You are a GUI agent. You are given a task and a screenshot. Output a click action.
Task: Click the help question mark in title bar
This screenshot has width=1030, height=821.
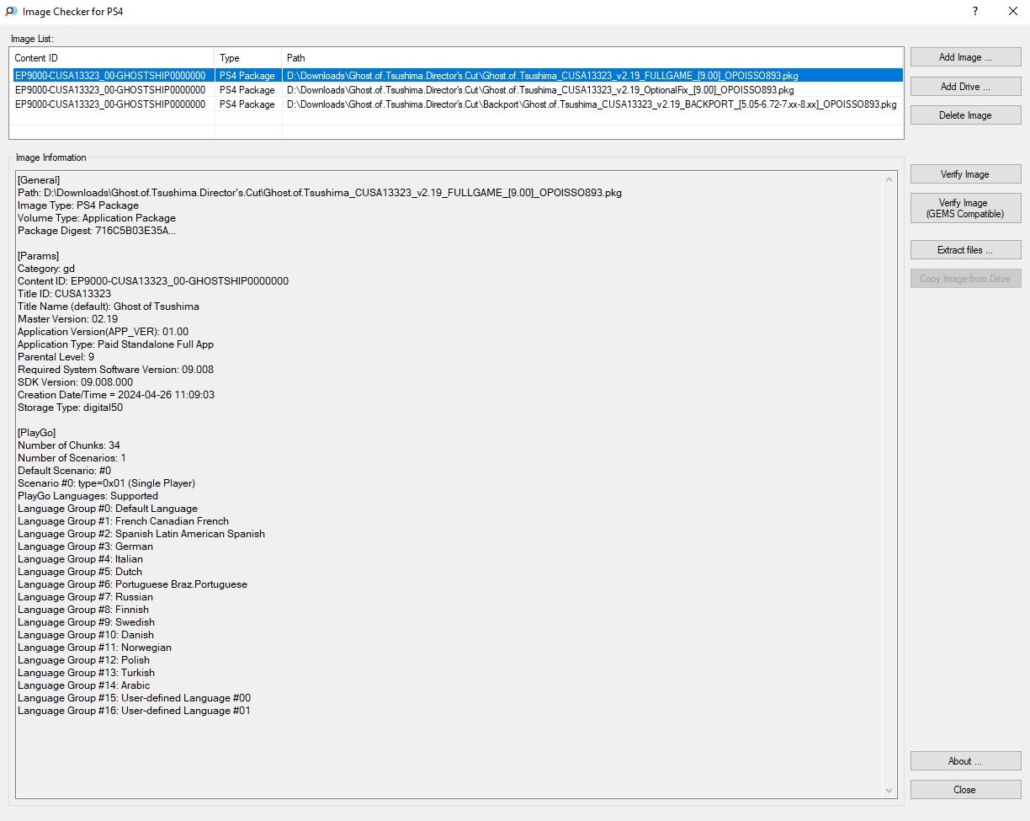[x=974, y=12]
